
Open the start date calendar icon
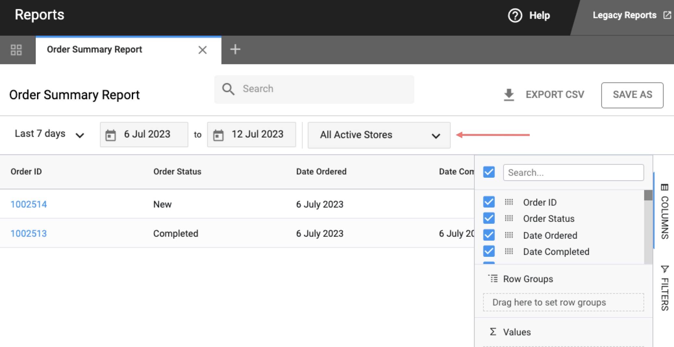111,135
